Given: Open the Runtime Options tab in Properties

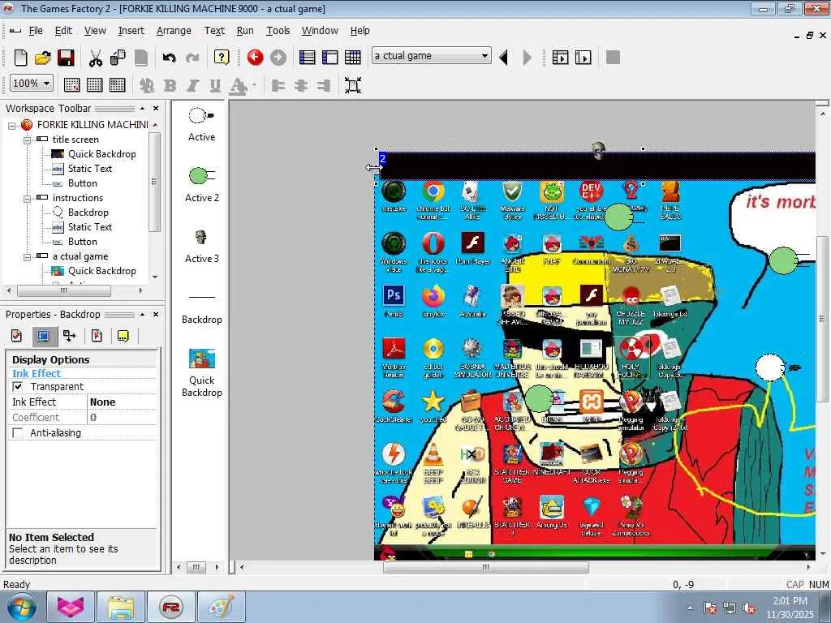Looking at the screenshot, I should (x=97, y=336).
